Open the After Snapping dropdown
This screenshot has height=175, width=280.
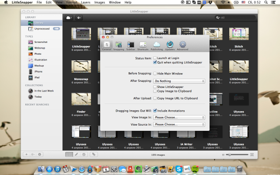[x=179, y=81]
